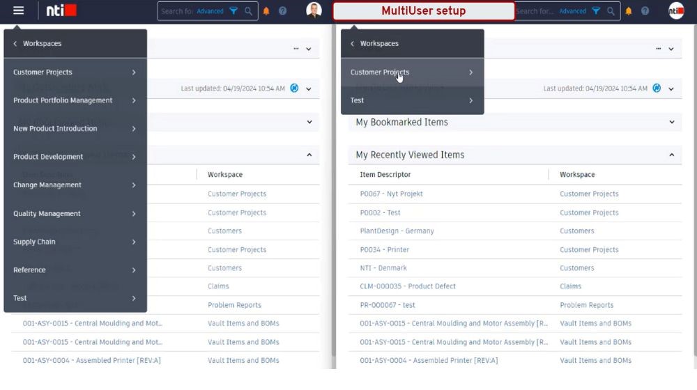The width and height of the screenshot is (697, 390).
Task: Open NTI - Denmark item
Action: click(383, 268)
